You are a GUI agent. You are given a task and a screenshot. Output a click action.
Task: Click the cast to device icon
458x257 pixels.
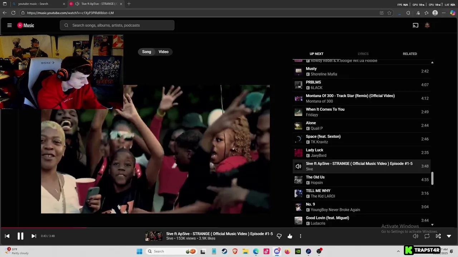(415, 25)
